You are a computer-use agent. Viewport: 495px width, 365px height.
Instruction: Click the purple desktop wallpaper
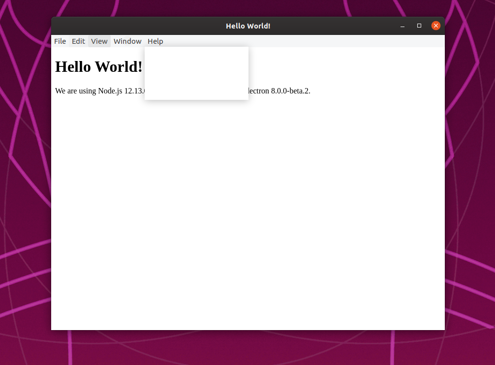[25, 197]
